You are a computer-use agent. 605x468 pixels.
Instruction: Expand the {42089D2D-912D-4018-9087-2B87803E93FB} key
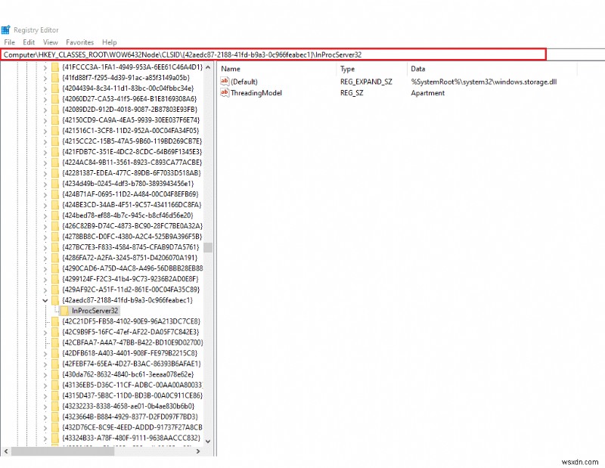45,110
